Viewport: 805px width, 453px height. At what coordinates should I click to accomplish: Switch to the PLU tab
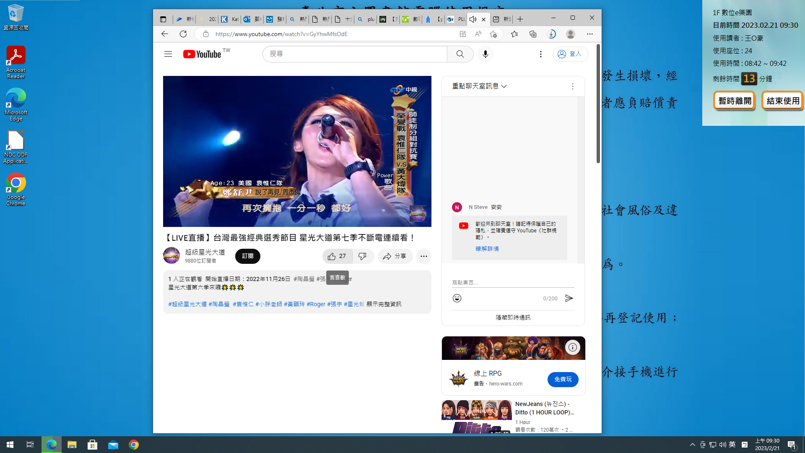click(456, 19)
